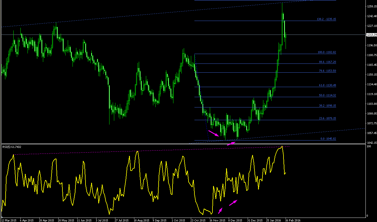Image resolution: width=377 pixels, height=222 pixels.
Task: Click the 1 Oct 2015 date label
Action: tap(178, 220)
